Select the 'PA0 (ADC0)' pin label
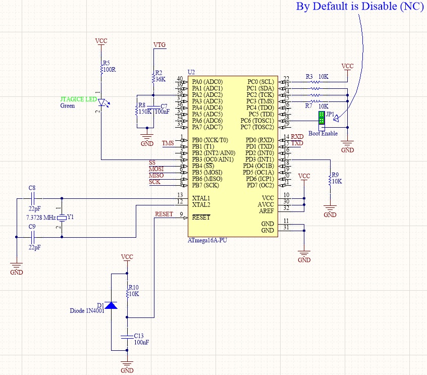The width and height of the screenshot is (427, 375). pyautogui.click(x=207, y=82)
